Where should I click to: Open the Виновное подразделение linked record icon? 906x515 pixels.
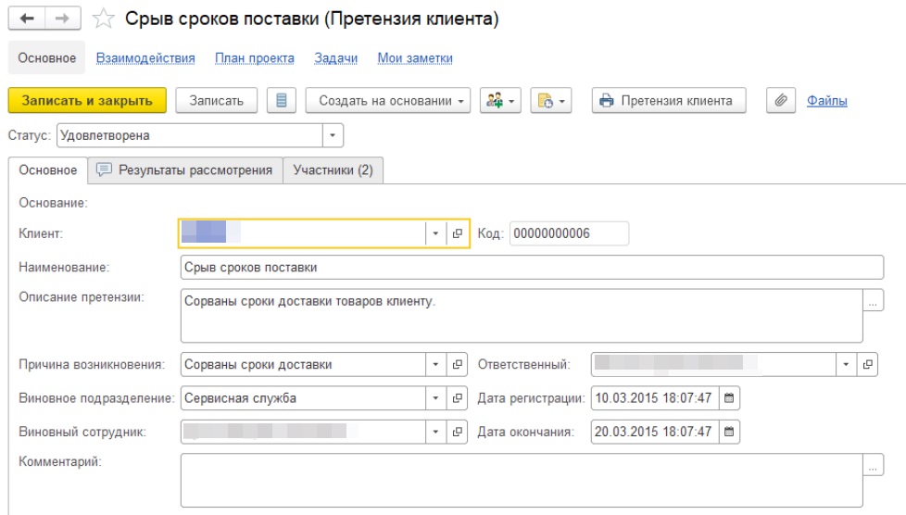point(458,398)
